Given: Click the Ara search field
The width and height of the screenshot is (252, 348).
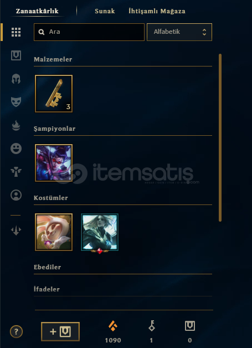Looking at the screenshot, I should 89,32.
